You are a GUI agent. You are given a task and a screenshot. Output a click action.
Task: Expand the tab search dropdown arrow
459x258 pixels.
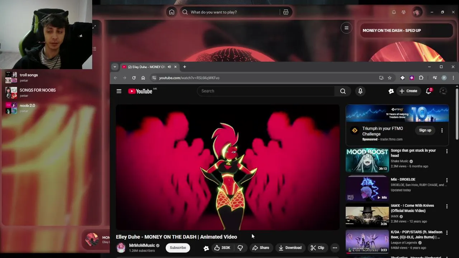[x=115, y=67]
